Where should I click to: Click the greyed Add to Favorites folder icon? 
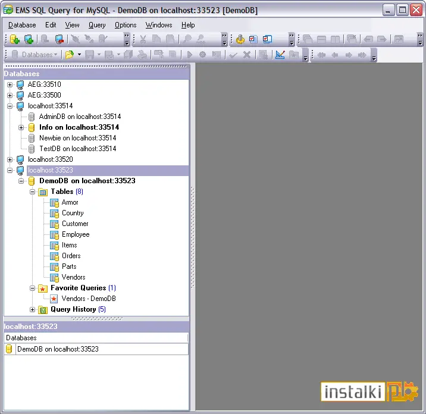(294, 55)
